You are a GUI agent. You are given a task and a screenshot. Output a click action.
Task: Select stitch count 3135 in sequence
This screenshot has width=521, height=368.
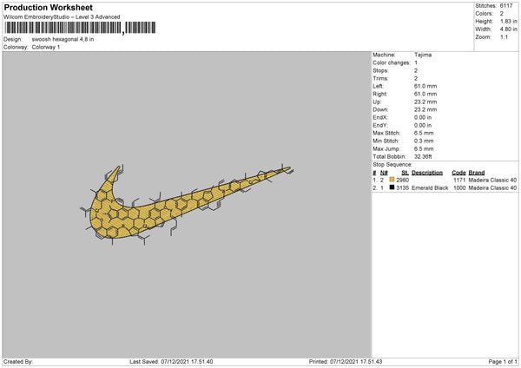(x=402, y=188)
